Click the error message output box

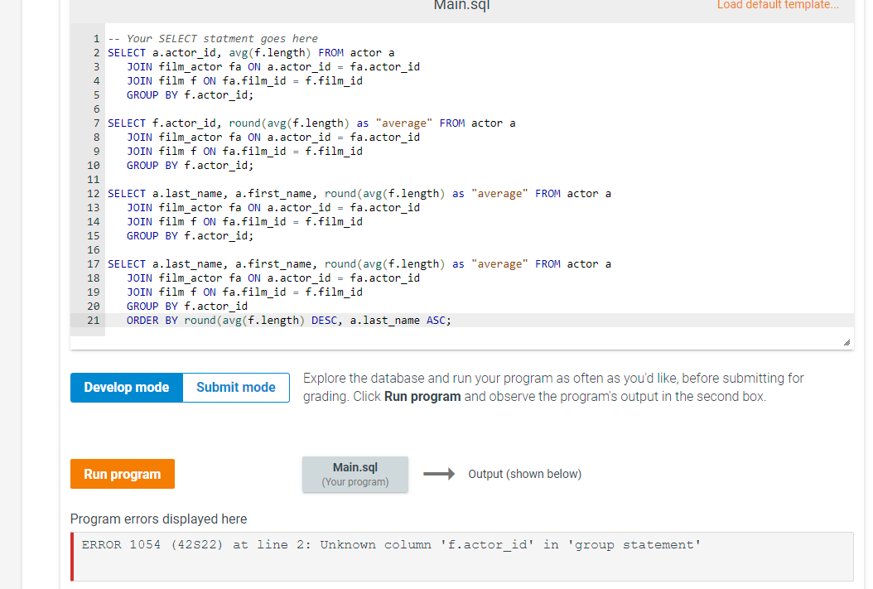tap(462, 557)
